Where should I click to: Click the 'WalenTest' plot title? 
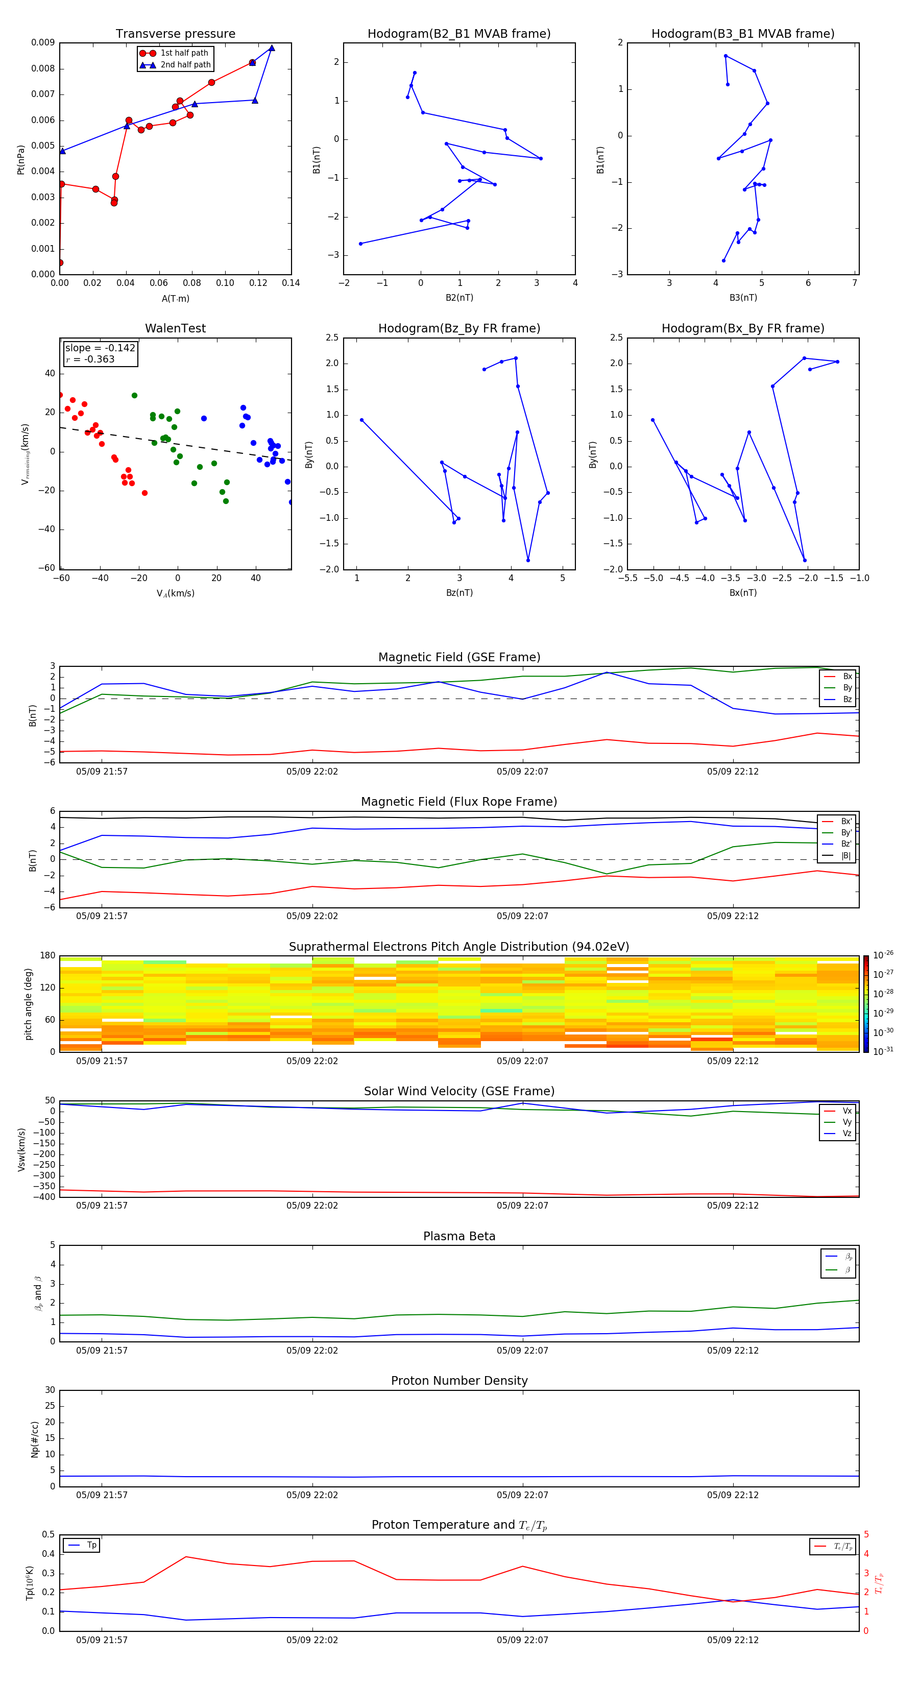pos(175,328)
